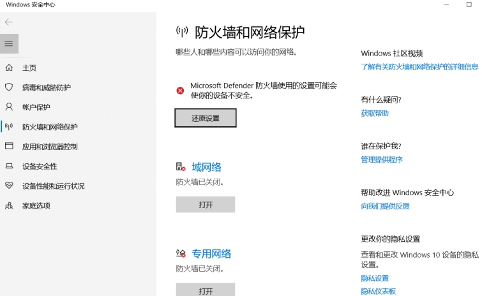Click the private network icon
The width and height of the screenshot is (482, 296).
coord(181,253)
